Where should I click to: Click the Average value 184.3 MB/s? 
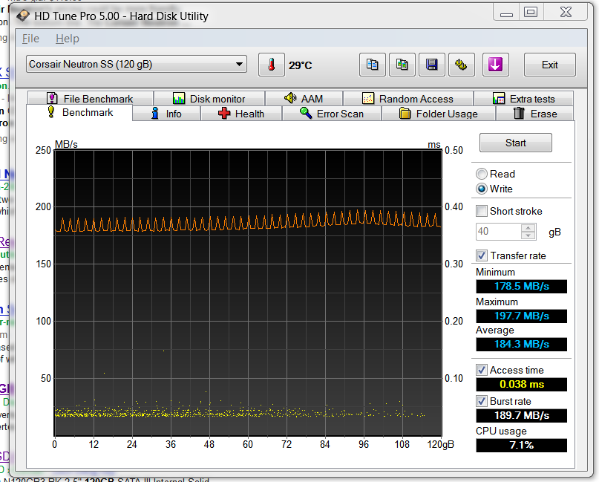522,345
